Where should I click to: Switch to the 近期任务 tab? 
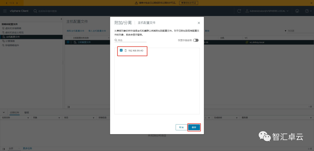tap(14, 113)
